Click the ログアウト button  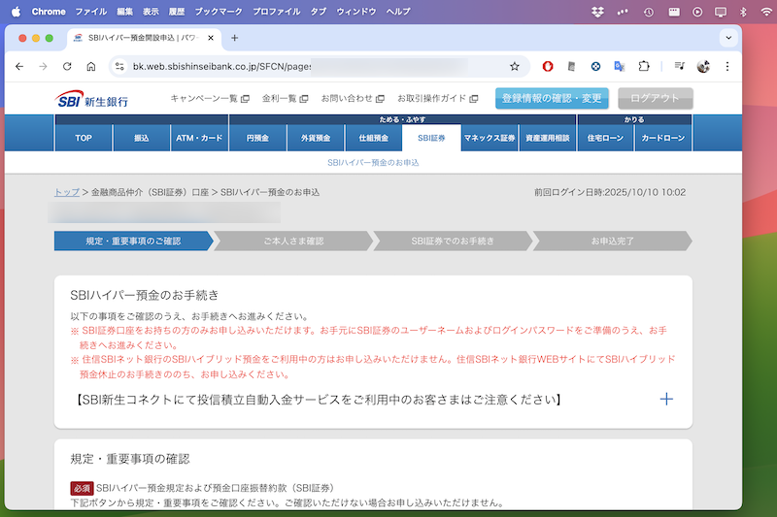pyautogui.click(x=655, y=98)
